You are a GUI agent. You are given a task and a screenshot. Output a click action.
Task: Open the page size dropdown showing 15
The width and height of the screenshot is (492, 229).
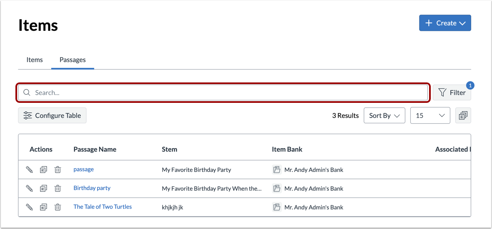coord(430,116)
